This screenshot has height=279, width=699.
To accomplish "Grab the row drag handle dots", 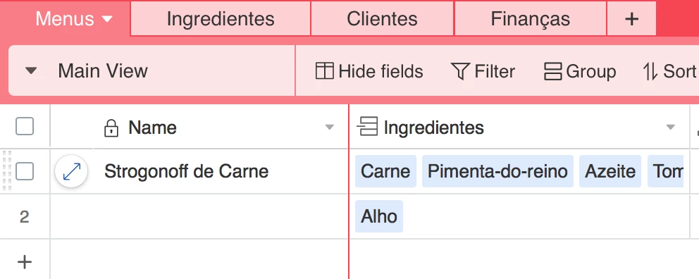I will pyautogui.click(x=6, y=171).
